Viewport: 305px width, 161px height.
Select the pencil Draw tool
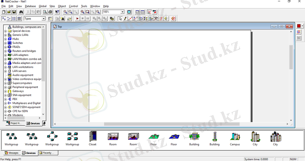[125, 19]
